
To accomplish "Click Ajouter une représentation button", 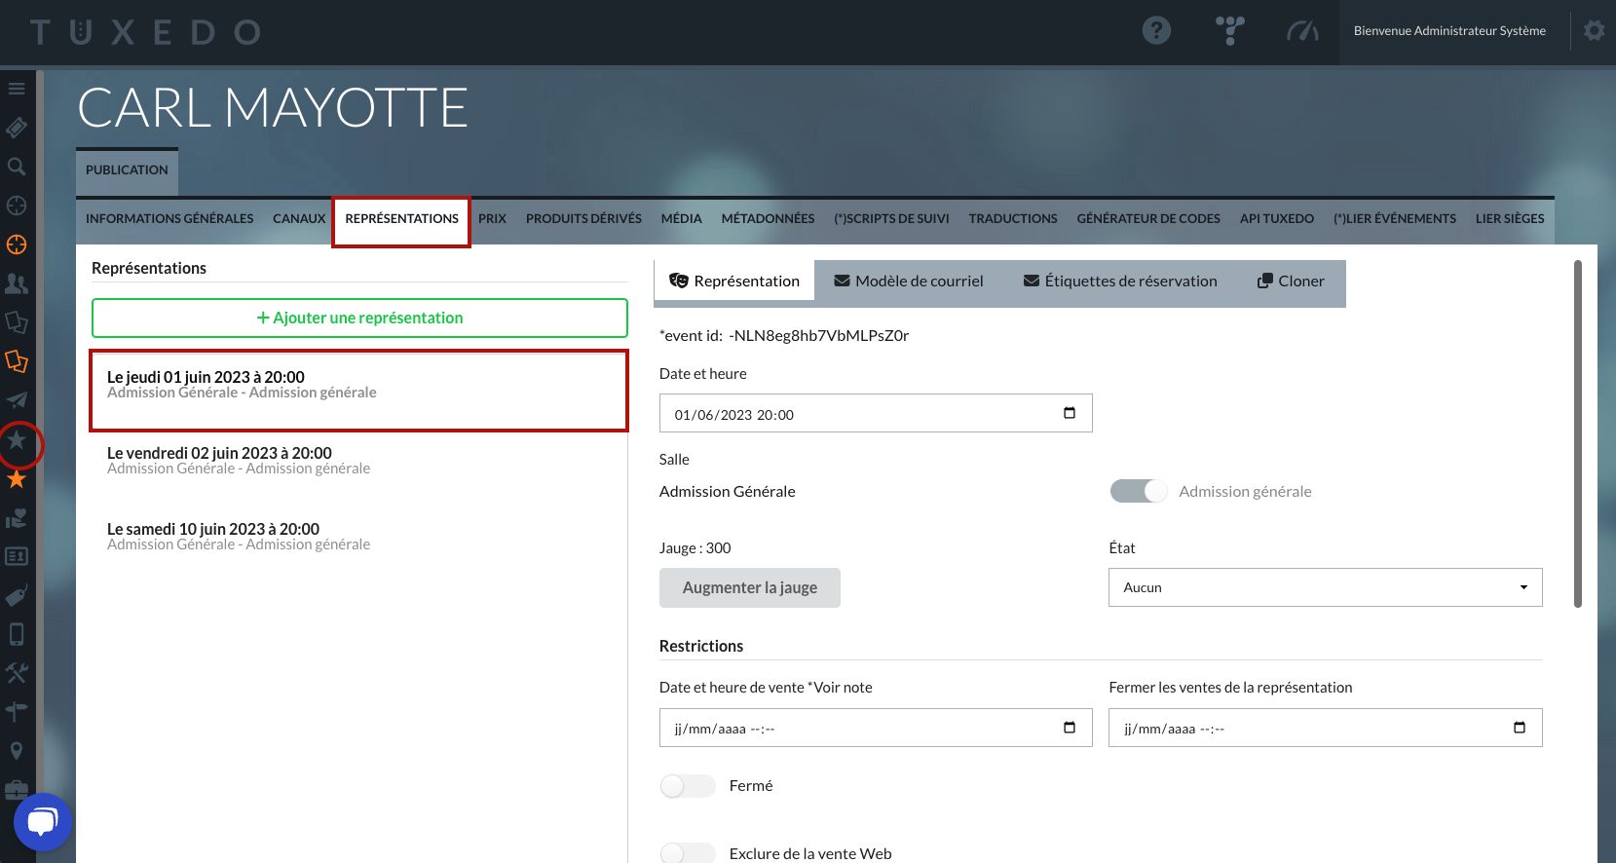I will [359, 319].
